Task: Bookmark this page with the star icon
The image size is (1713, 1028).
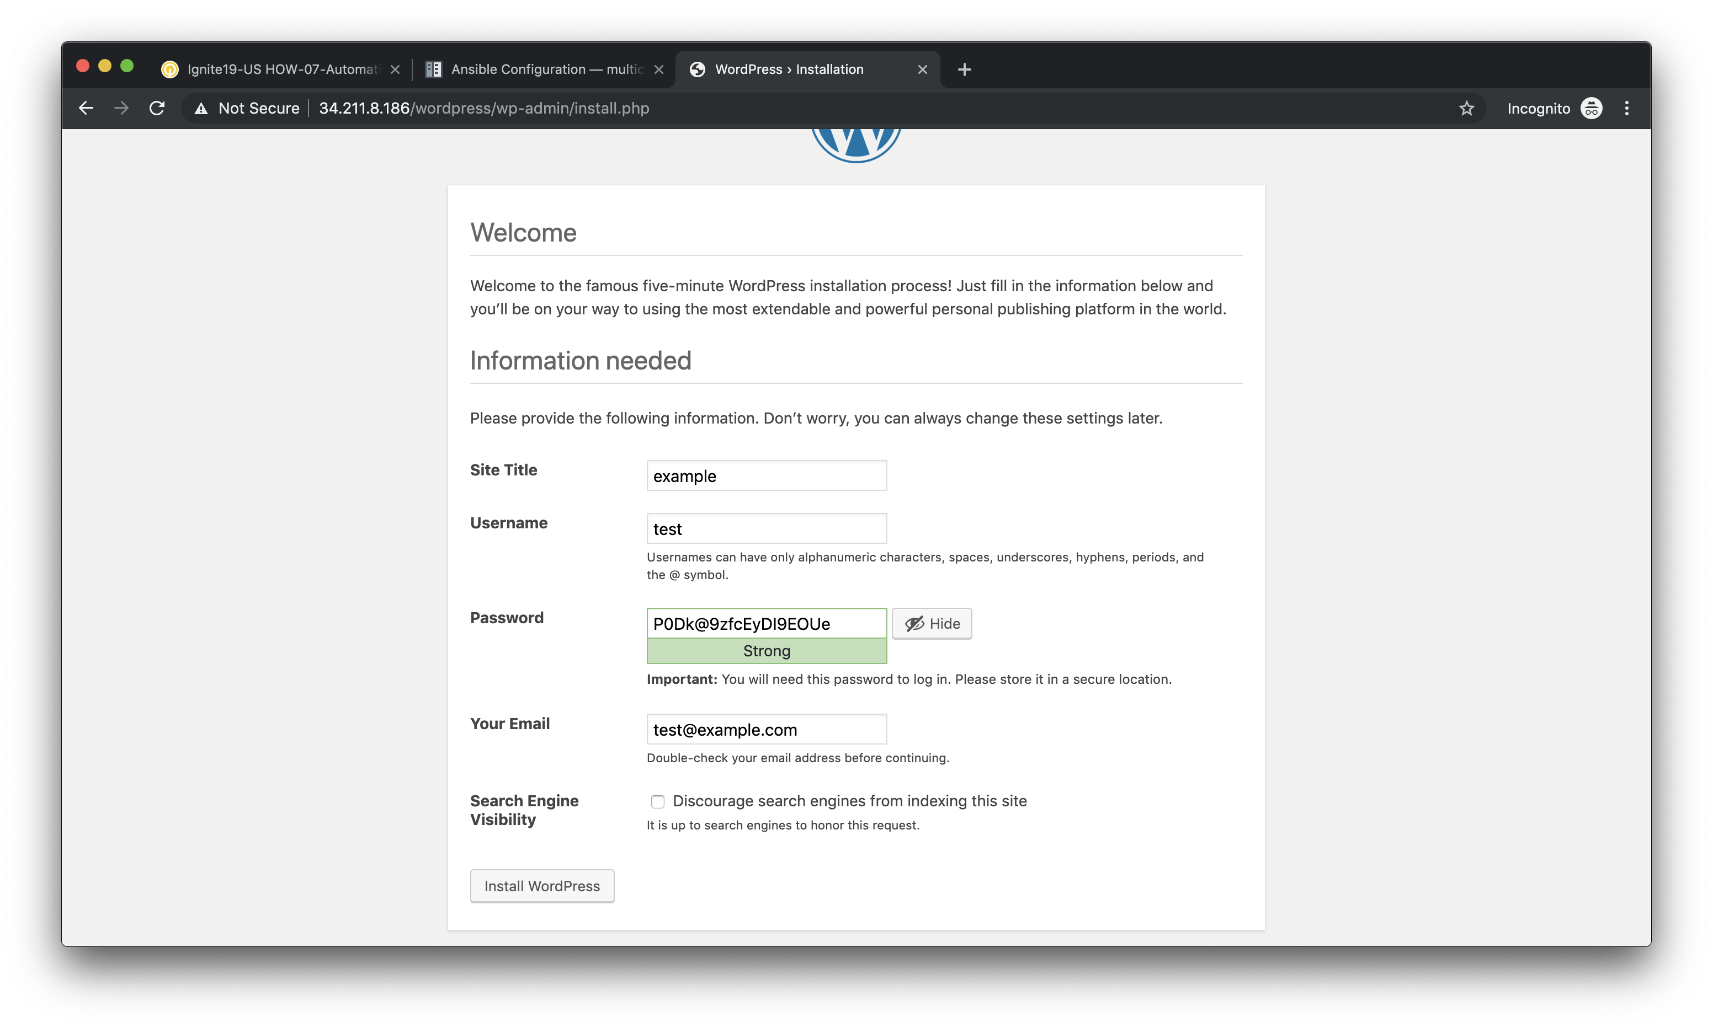Action: pyautogui.click(x=1466, y=108)
